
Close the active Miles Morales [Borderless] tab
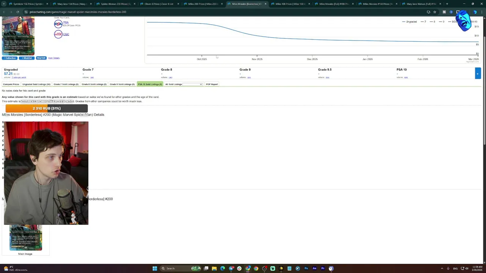tap(265, 4)
